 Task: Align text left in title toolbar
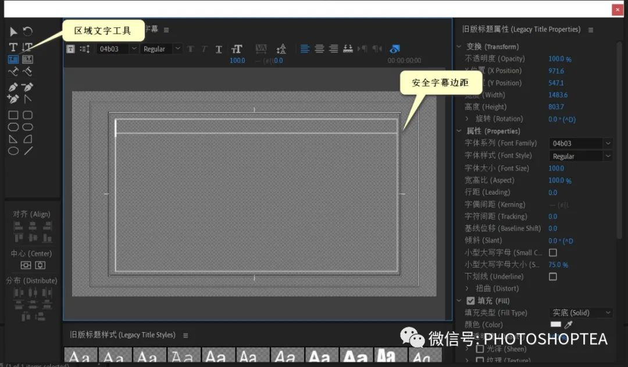(305, 49)
